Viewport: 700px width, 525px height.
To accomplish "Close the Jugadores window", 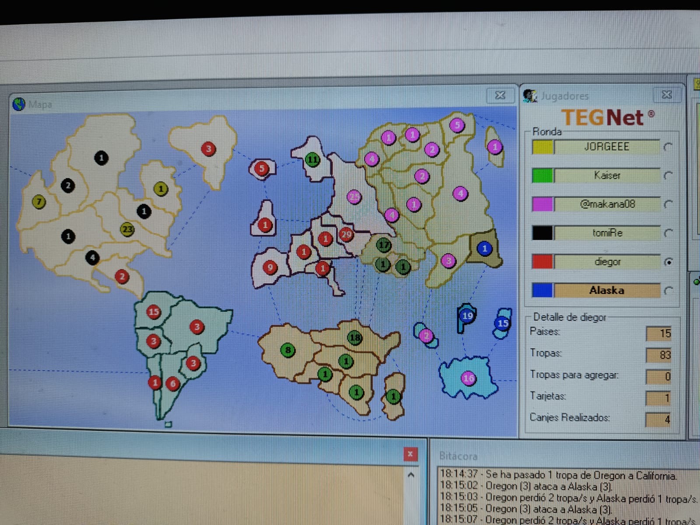I will click(x=666, y=94).
